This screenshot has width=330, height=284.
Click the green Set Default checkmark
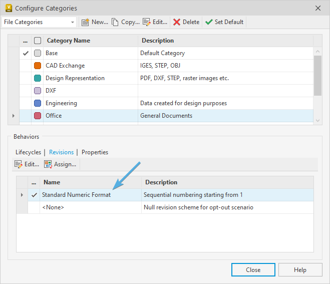209,22
